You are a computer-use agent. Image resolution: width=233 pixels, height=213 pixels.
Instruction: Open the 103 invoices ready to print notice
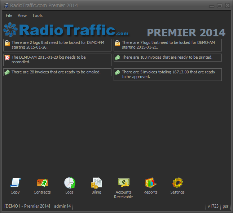168,58
